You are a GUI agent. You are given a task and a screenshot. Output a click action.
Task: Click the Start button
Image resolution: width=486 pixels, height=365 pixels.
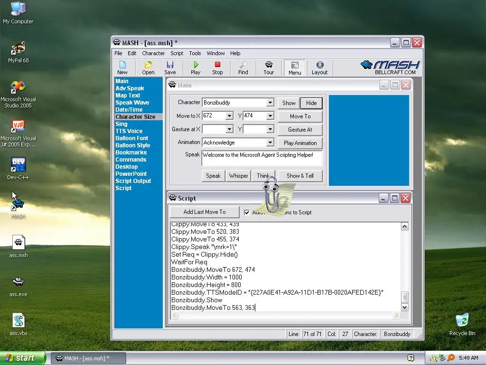coord(23,358)
